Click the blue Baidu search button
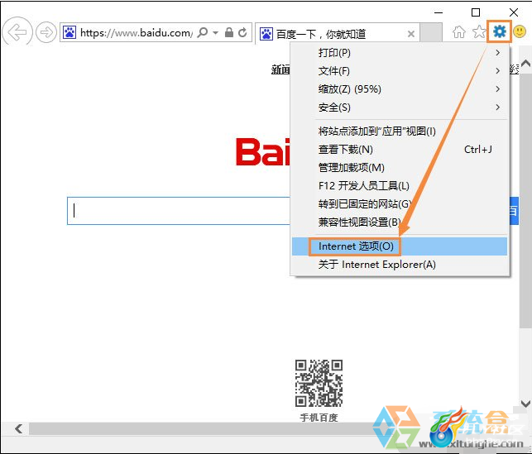Image resolution: width=532 pixels, height=454 pixels. tap(514, 211)
